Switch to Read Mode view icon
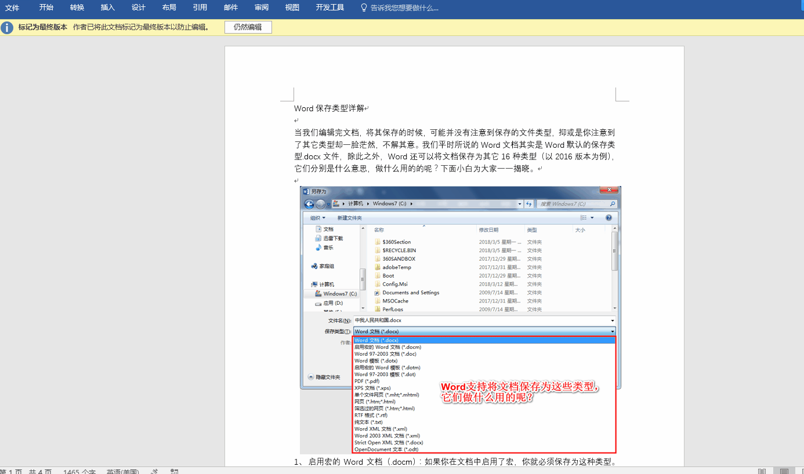This screenshot has height=474, width=804. tap(762, 472)
